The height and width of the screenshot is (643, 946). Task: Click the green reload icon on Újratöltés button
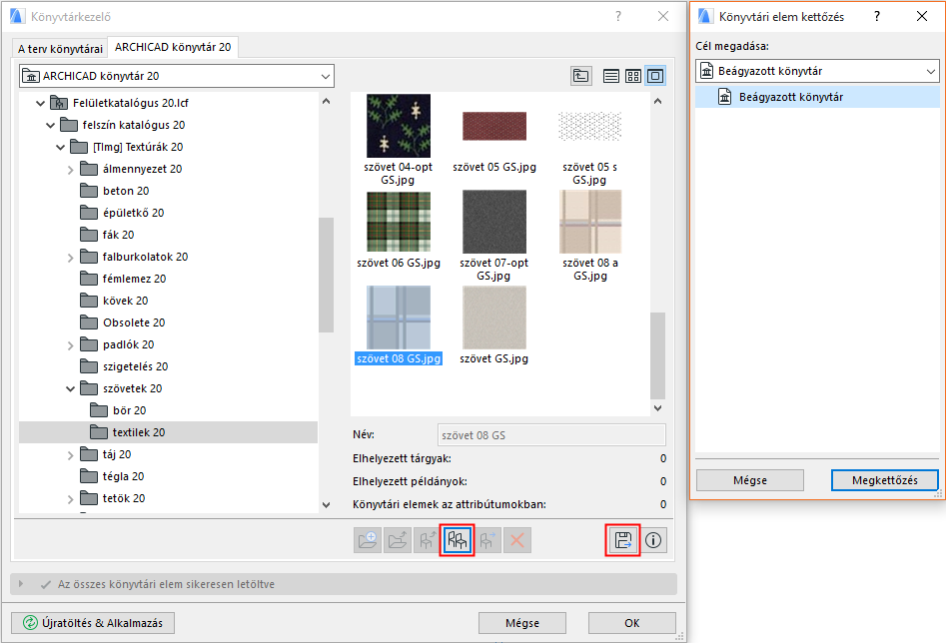click(30, 622)
